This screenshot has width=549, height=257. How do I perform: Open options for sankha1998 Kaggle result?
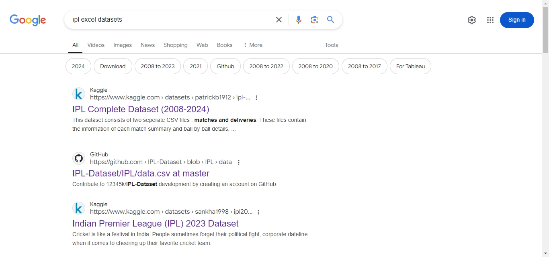258,212
